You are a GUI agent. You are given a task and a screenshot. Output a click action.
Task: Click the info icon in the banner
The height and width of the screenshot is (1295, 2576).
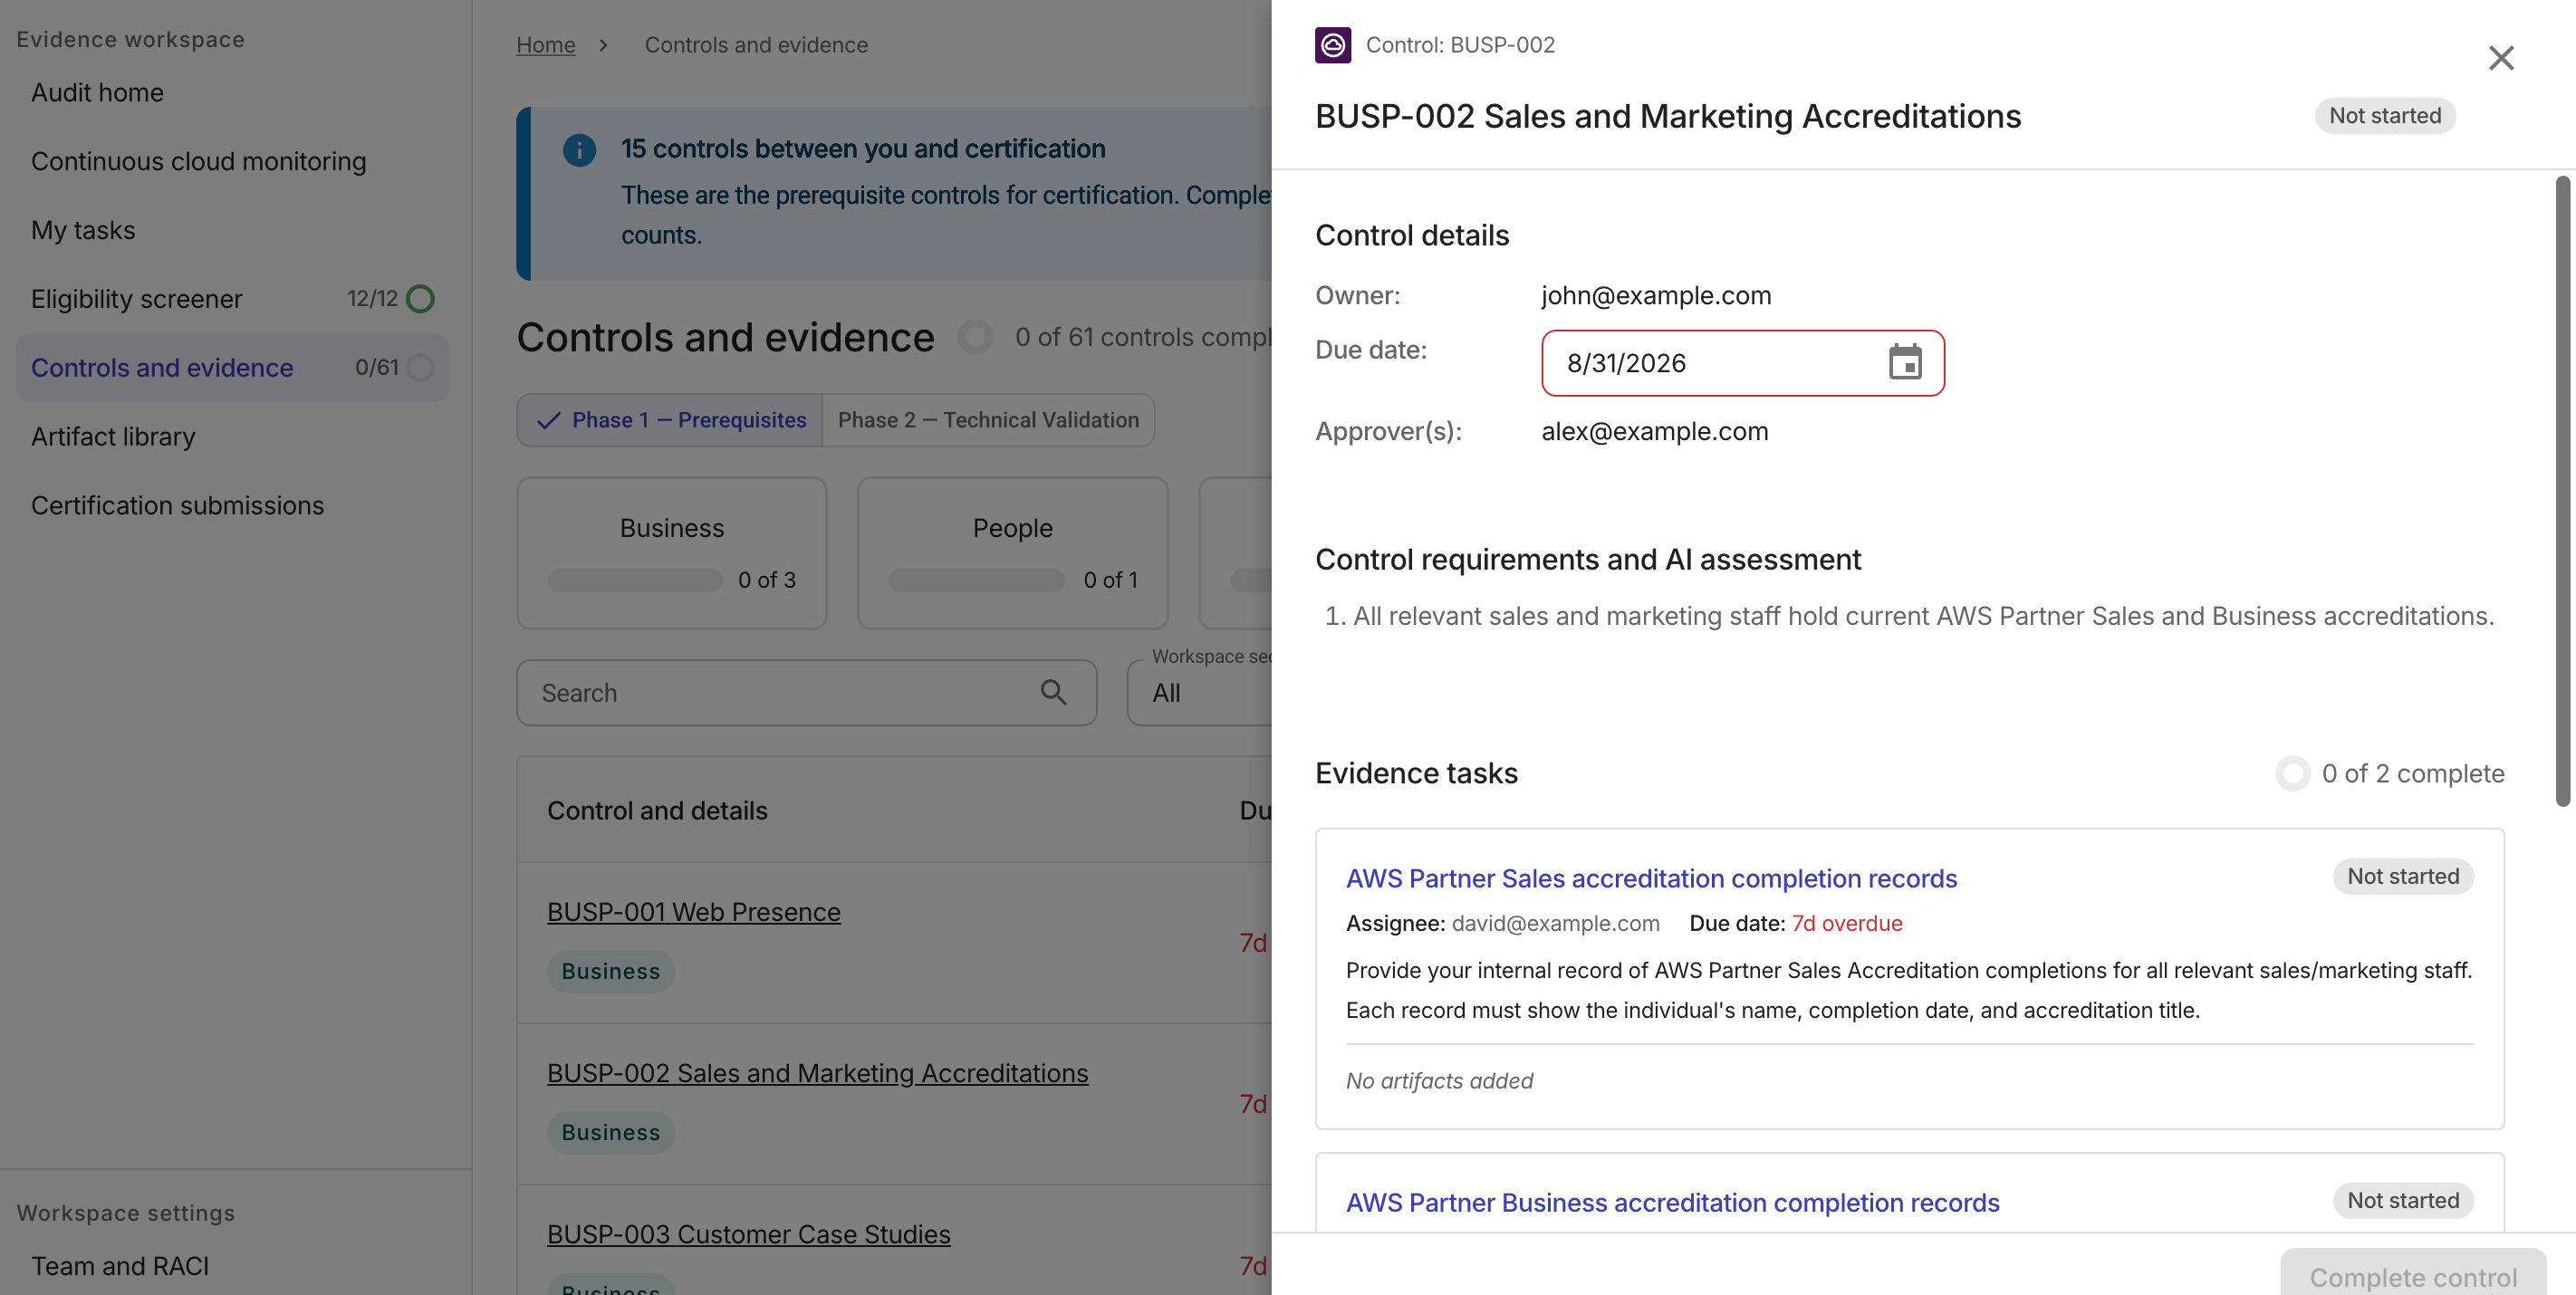[x=579, y=150]
